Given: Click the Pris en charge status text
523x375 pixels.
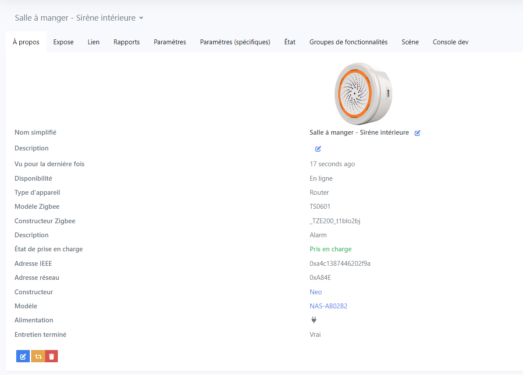Looking at the screenshot, I should [x=331, y=249].
